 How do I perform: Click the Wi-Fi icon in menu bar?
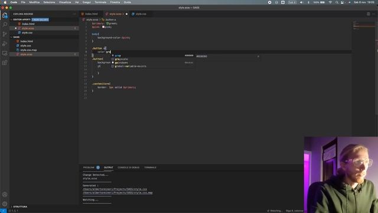tap(330, 2)
